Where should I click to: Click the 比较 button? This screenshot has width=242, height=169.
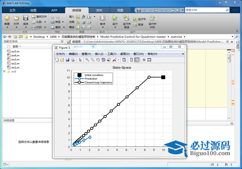[37, 22]
